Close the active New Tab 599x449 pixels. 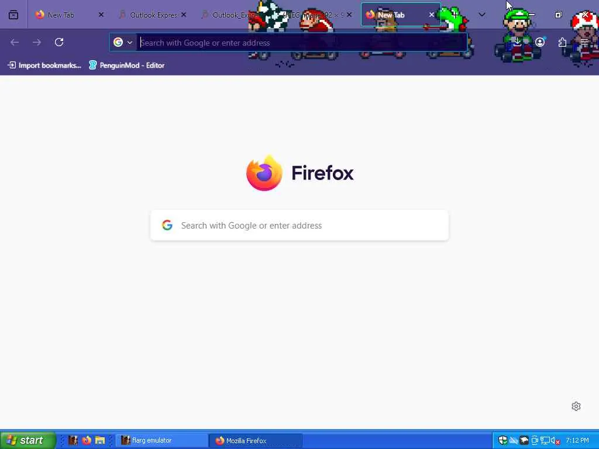pyautogui.click(x=432, y=15)
